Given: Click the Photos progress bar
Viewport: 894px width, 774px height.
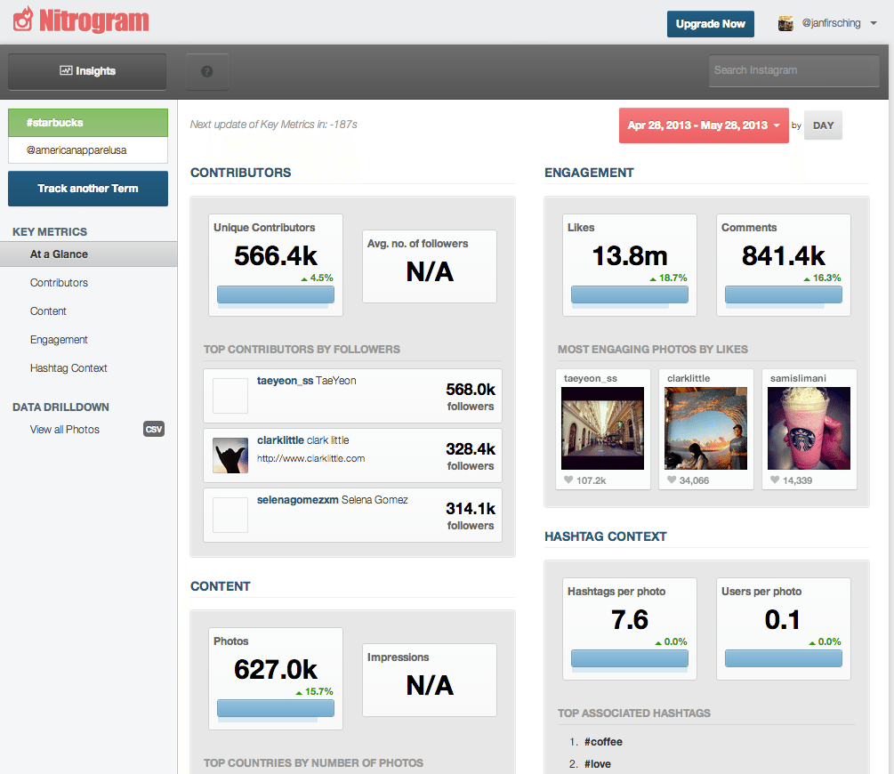Looking at the screenshot, I should pyautogui.click(x=276, y=708).
